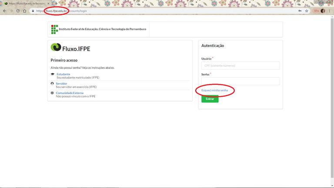Screen dimensions: 334x188
Task: Click the green Entrar button
Action: [x=210, y=99]
